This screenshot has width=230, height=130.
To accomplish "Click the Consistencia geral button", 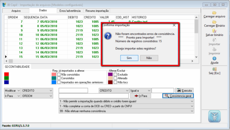I will (178, 96).
